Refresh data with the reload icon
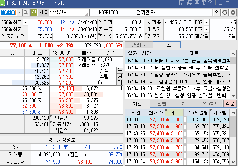 tap(225, 12)
